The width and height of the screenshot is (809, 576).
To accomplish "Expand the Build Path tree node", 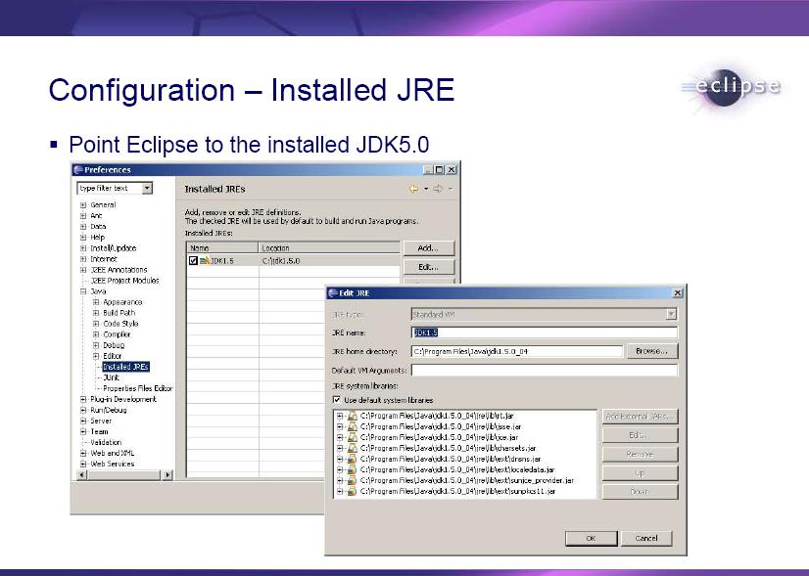I will tap(96, 313).
